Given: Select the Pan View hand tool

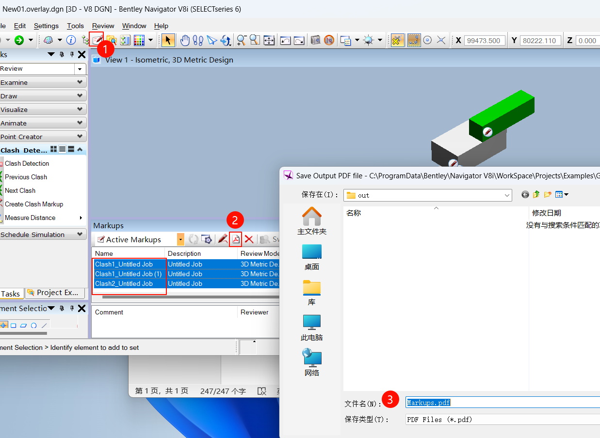Looking at the screenshot, I should click(x=185, y=40).
